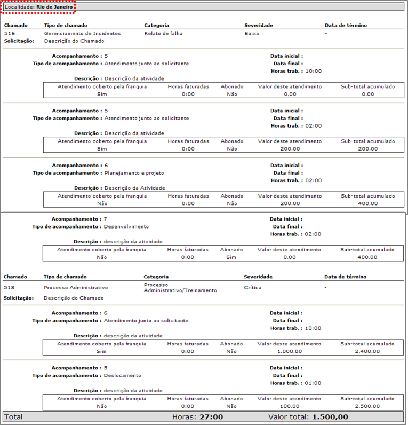The image size is (408, 425).
Task: Click the Processo Administrativo/Treinamento category text
Action: (x=180, y=287)
